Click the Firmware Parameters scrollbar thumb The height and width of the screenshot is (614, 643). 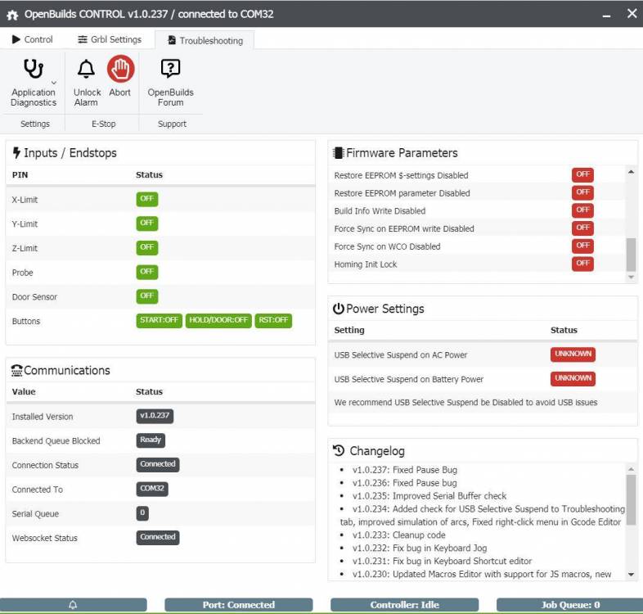click(631, 255)
